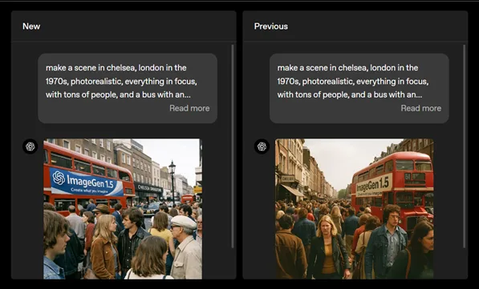The height and width of the screenshot is (289, 479).
Task: Click the ChatGPT logo icon in New panel
Action: point(30,147)
